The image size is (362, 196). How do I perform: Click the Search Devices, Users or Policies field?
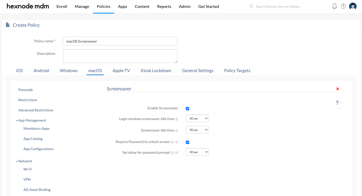[278, 7]
